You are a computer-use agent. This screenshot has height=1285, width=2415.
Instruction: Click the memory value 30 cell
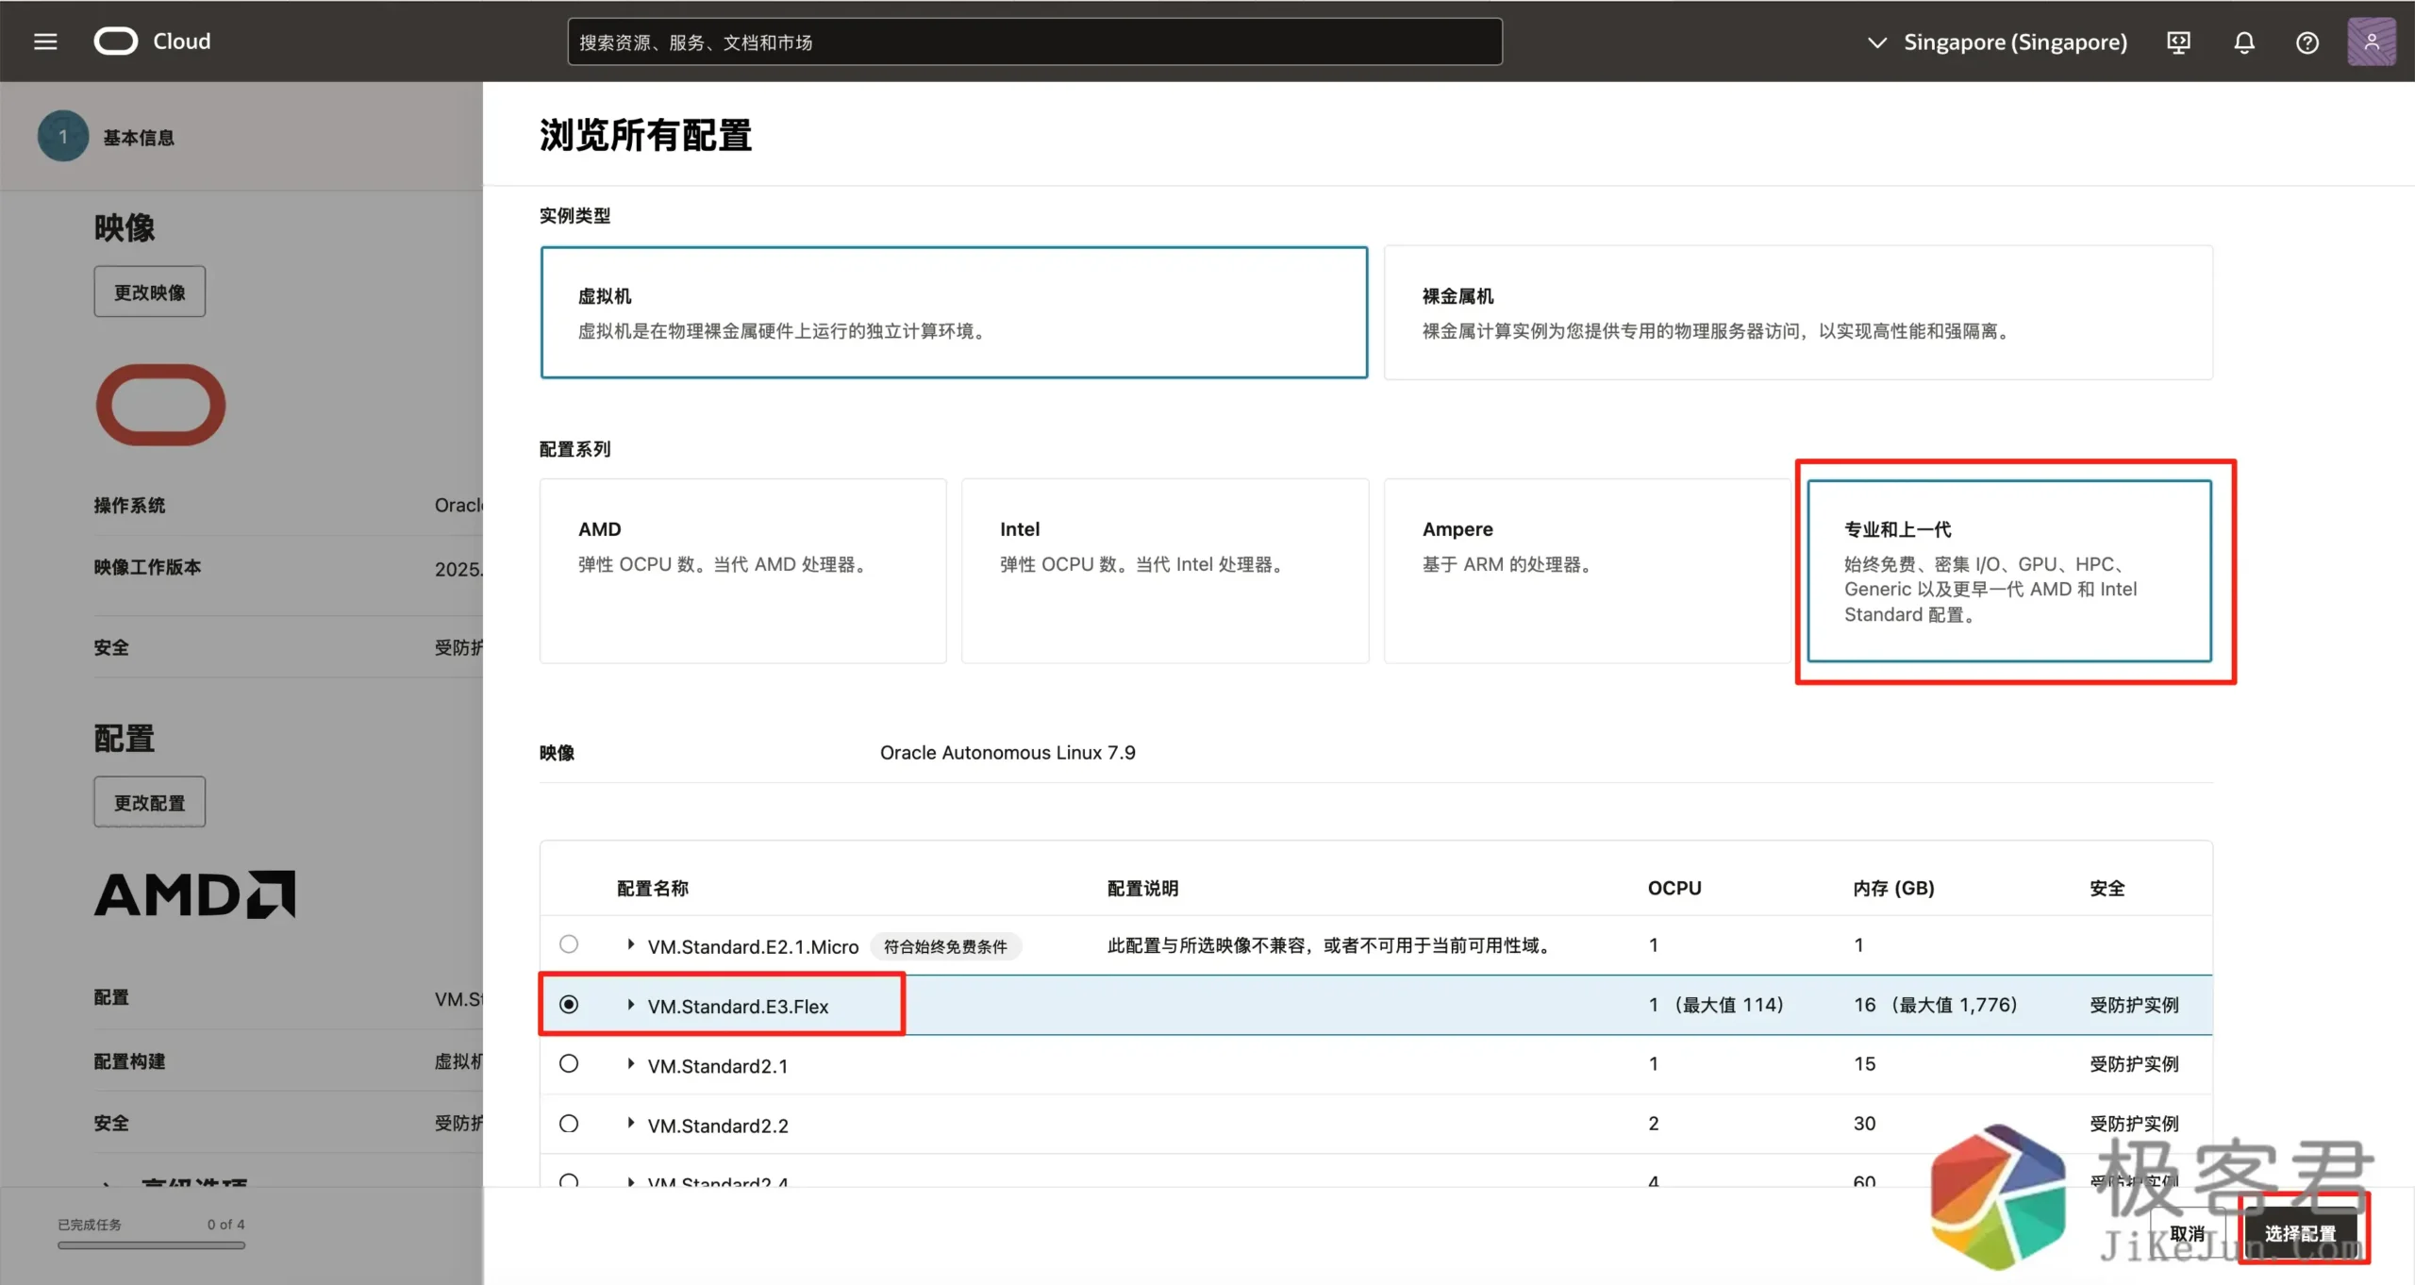pyautogui.click(x=1864, y=1124)
